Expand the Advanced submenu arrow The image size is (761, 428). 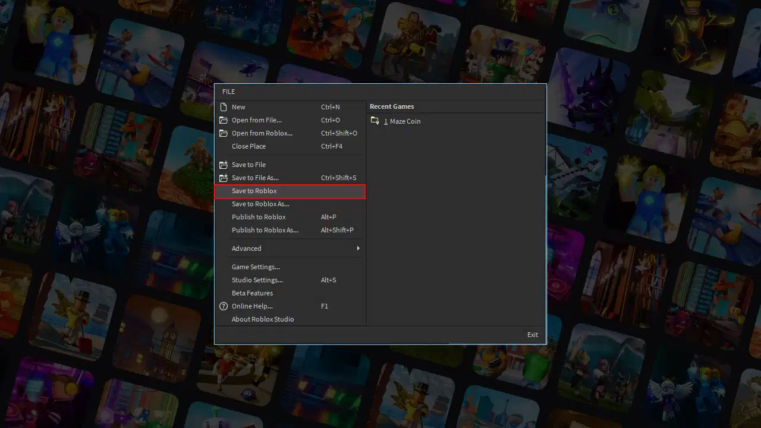coord(358,248)
